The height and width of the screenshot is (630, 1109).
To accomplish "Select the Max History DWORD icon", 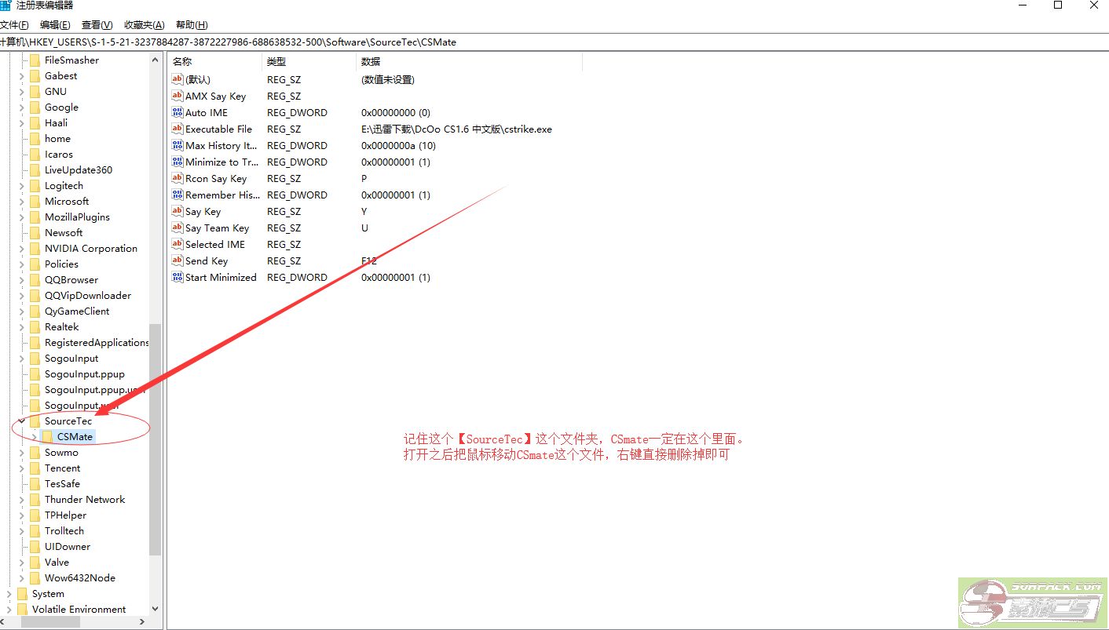I will coord(177,146).
